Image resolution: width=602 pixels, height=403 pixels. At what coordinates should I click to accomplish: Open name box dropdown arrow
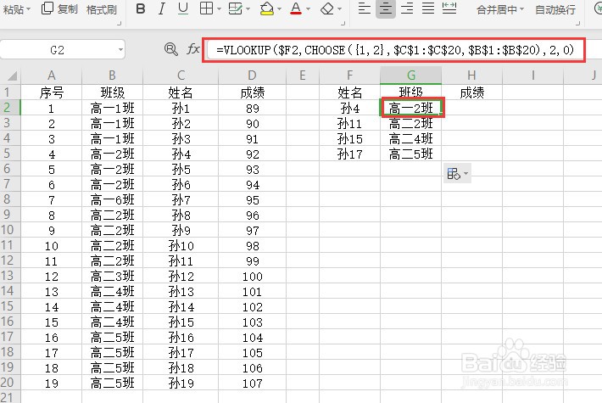coord(120,49)
